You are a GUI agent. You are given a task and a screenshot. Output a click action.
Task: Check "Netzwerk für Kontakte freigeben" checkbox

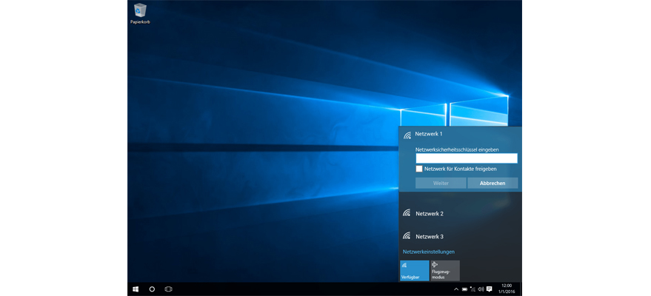[x=419, y=169]
